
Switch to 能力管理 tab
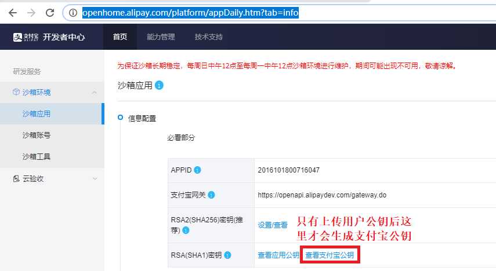click(161, 37)
